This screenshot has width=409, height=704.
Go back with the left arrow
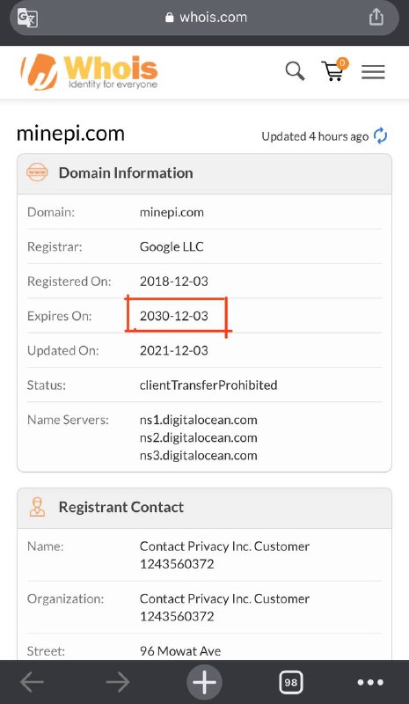(32, 683)
